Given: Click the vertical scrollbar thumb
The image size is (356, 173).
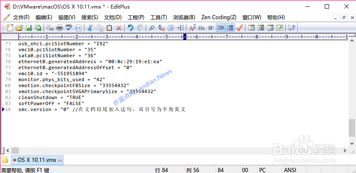Looking at the screenshot, I should coord(352,127).
